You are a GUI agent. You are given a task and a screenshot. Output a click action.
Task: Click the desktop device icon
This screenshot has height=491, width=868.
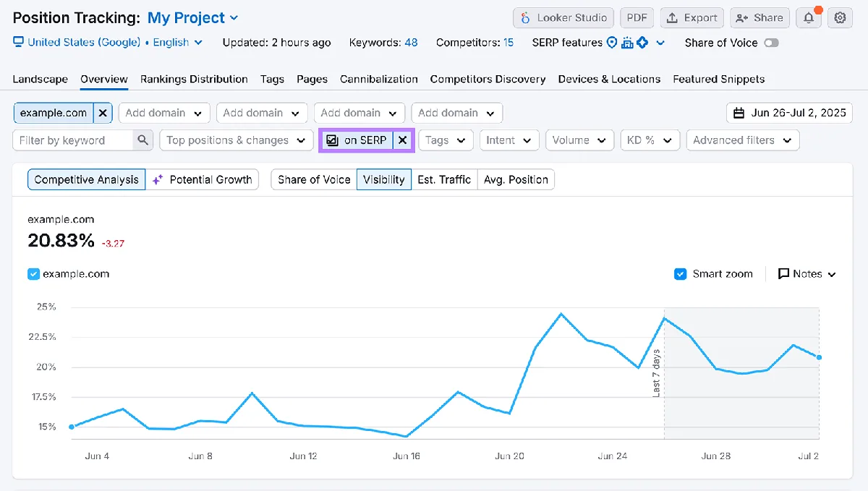[19, 43]
